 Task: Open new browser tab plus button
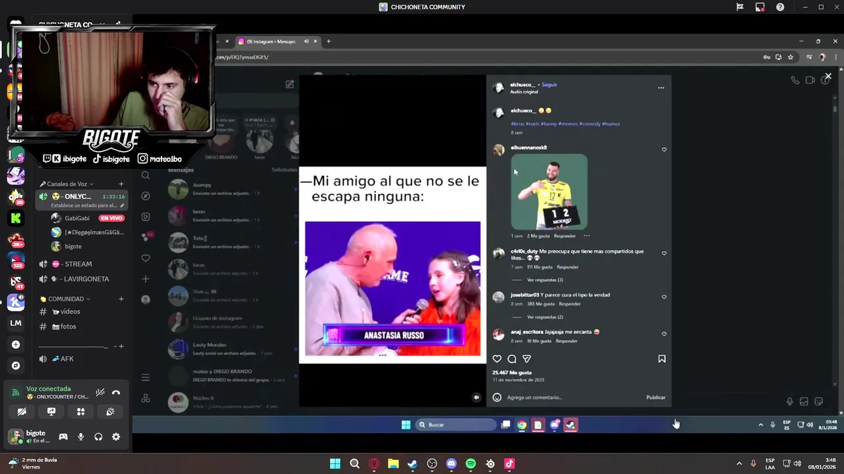click(328, 41)
